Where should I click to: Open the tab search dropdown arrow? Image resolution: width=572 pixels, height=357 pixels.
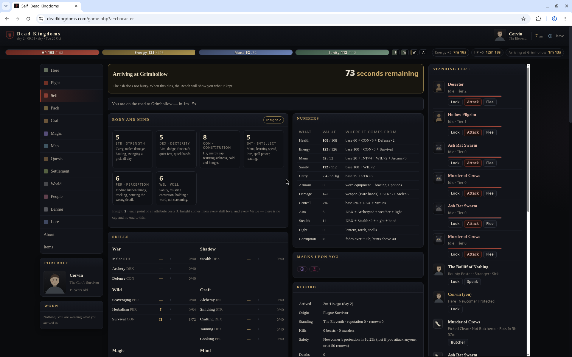coord(6,6)
